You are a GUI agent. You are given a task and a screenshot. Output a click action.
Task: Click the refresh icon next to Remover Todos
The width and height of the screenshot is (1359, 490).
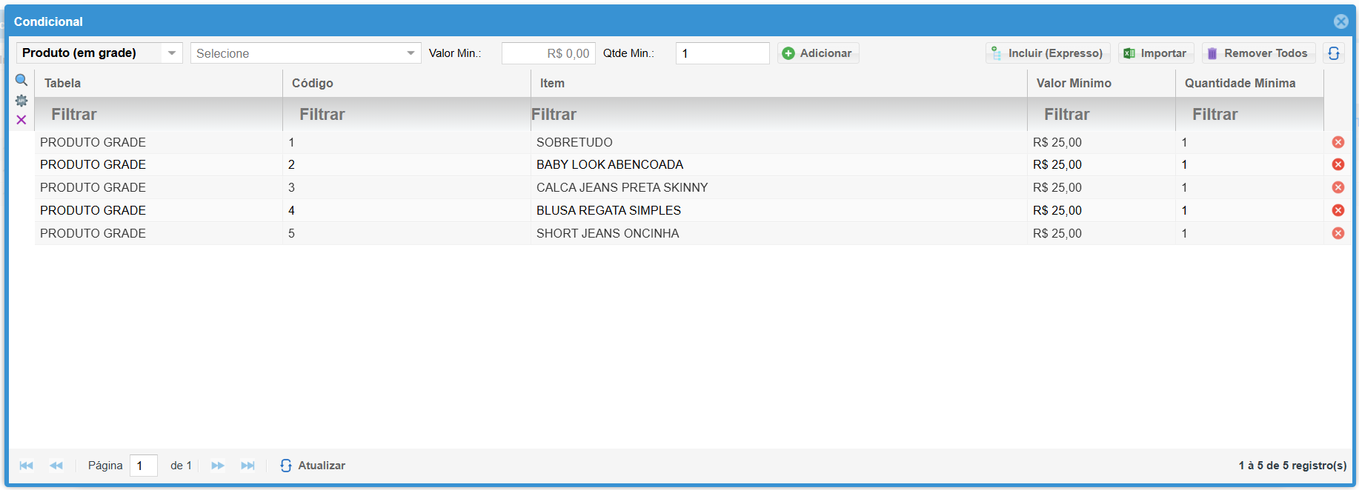coord(1333,53)
